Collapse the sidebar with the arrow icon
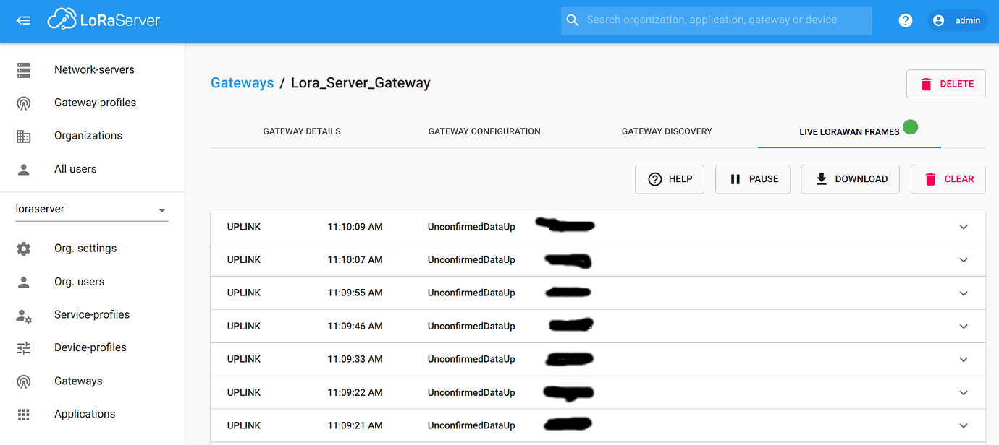The image size is (999, 445). (22, 20)
